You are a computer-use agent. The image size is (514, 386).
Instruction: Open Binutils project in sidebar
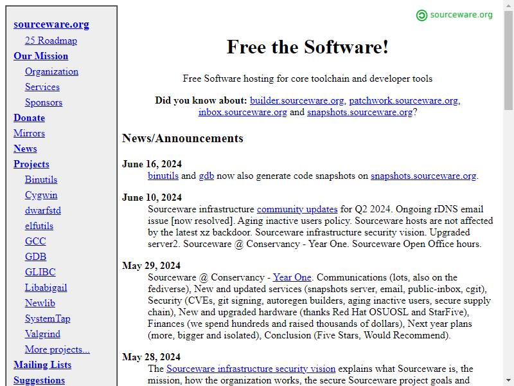[x=41, y=179]
